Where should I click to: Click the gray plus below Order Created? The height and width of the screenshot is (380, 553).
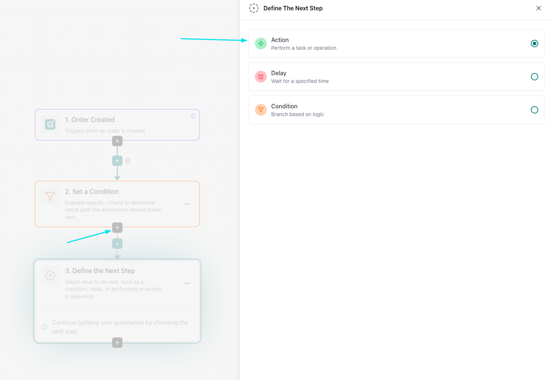tap(117, 141)
